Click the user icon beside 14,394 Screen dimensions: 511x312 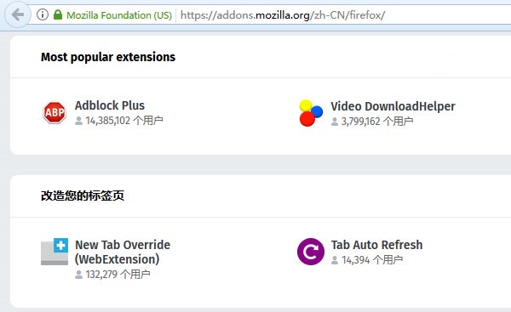pyautogui.click(x=335, y=260)
